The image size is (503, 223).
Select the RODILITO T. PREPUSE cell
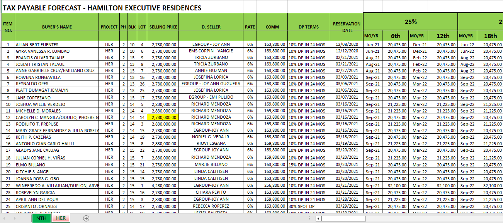[57, 124]
